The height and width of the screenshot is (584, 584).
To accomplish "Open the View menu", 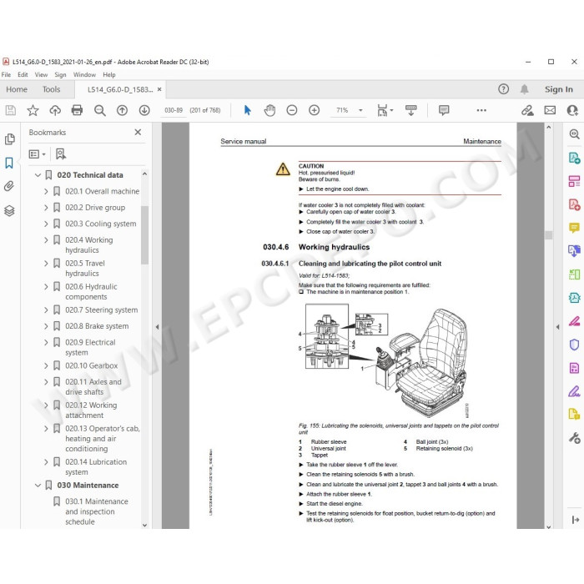I will tap(41, 74).
